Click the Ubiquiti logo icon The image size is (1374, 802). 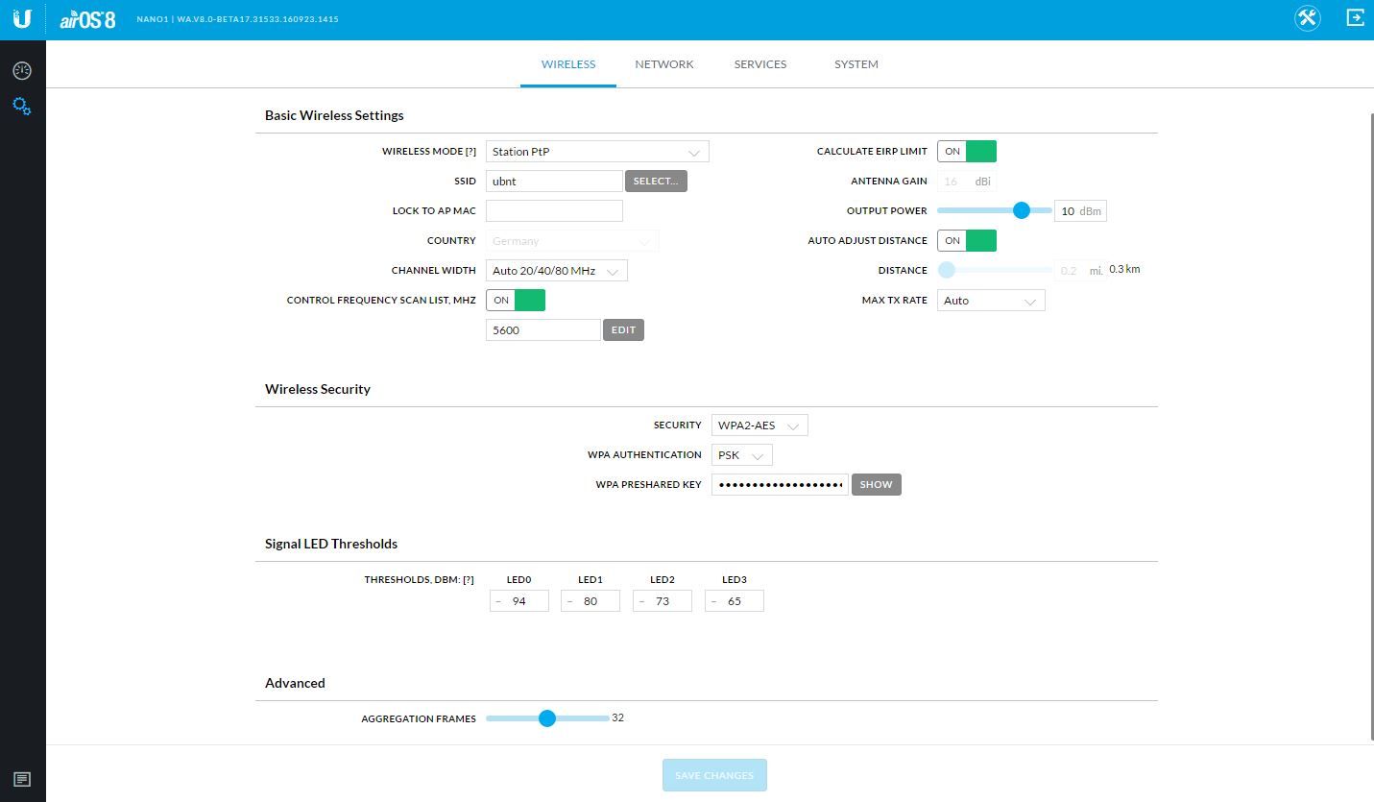tap(22, 19)
